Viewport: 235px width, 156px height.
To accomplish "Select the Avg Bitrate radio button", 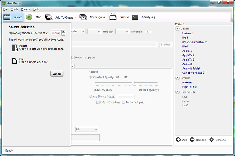I will click(91, 96).
